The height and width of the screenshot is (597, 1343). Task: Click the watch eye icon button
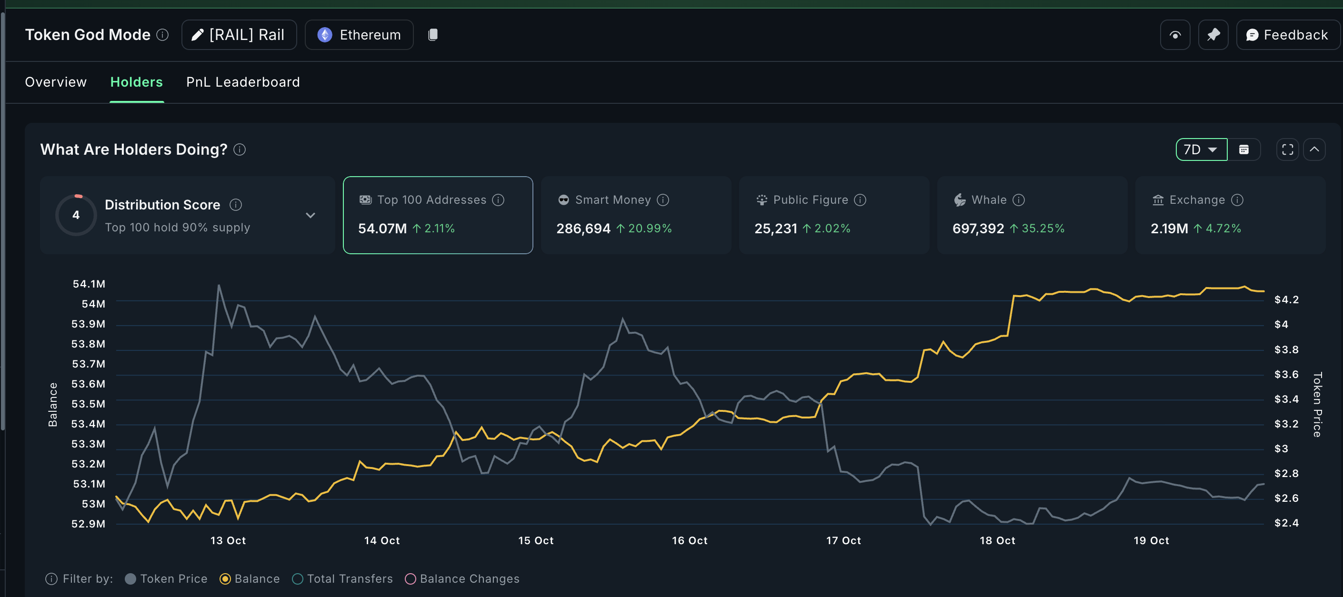tap(1174, 35)
